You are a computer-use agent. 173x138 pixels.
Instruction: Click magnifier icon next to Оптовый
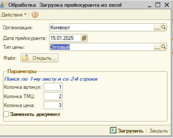(x=164, y=47)
